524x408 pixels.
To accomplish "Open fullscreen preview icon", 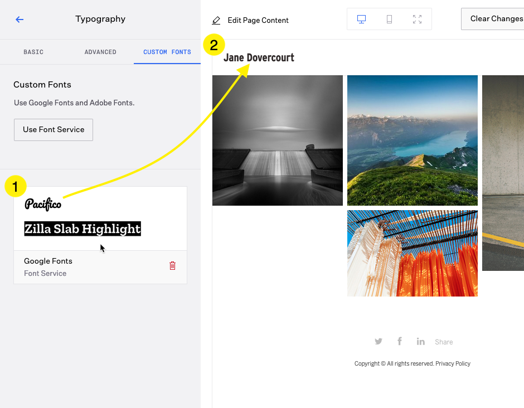I will (x=417, y=19).
